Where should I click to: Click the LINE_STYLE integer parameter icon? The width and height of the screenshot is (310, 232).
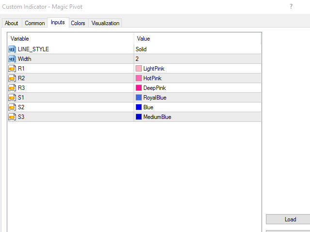coord(12,49)
